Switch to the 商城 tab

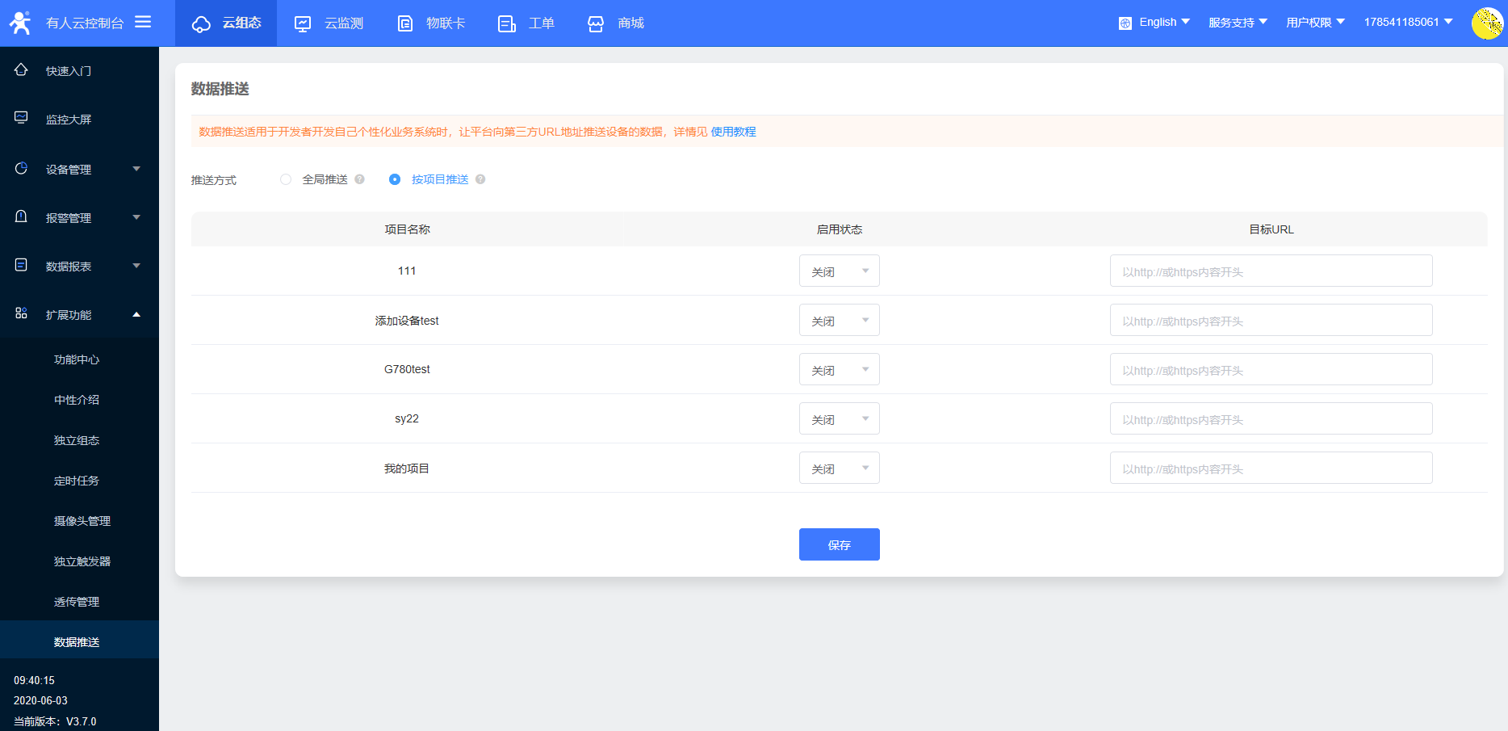click(x=616, y=23)
